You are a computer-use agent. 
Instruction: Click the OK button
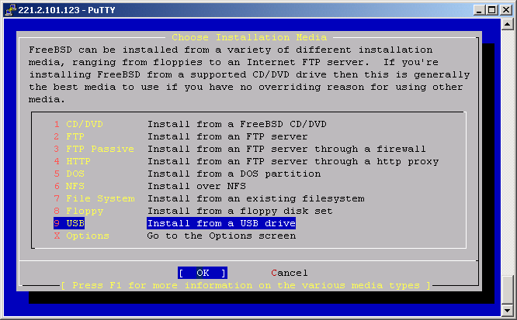click(203, 273)
